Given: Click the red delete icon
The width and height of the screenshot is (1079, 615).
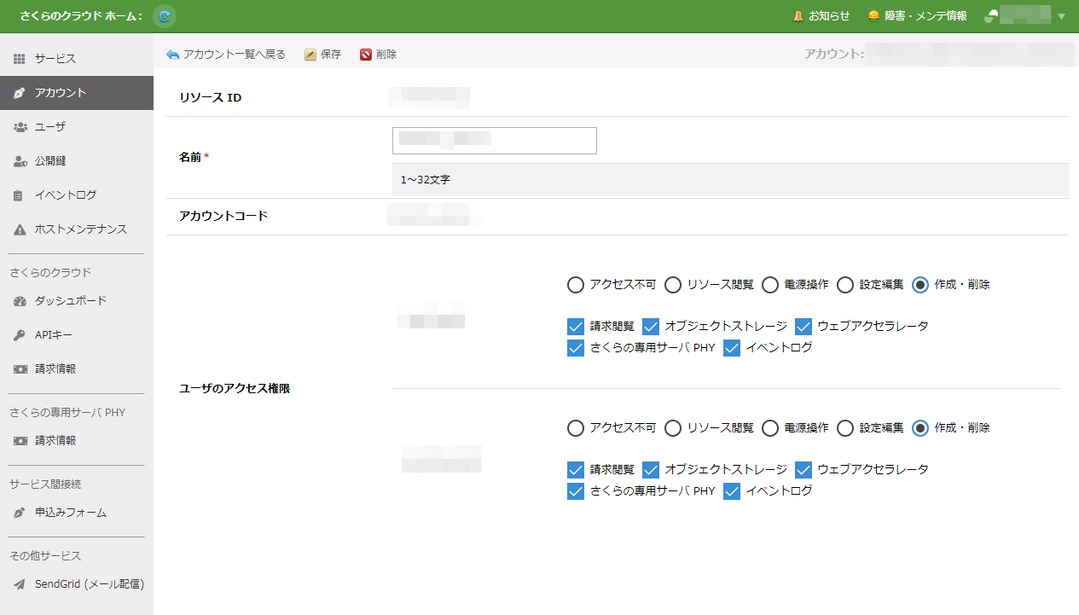Looking at the screenshot, I should [x=366, y=55].
